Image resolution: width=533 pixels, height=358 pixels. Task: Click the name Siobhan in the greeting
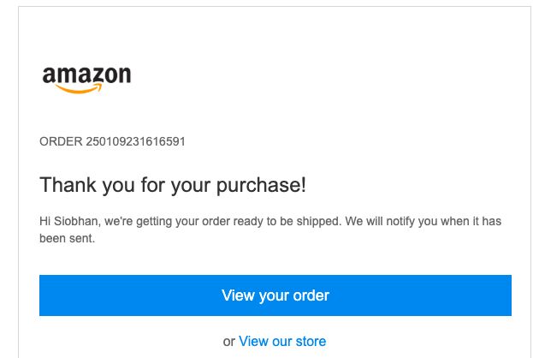click(x=76, y=221)
